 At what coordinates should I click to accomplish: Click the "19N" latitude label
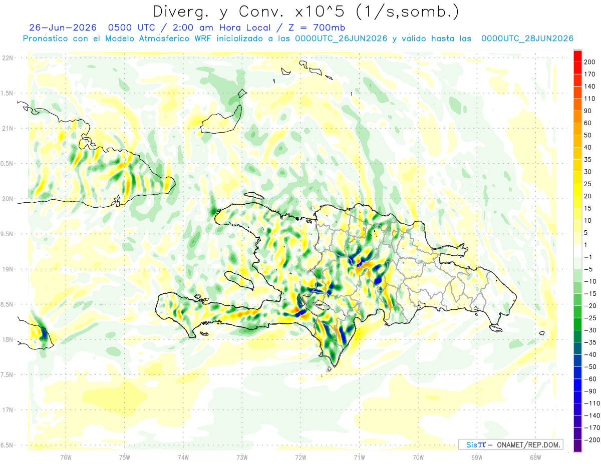(7, 269)
